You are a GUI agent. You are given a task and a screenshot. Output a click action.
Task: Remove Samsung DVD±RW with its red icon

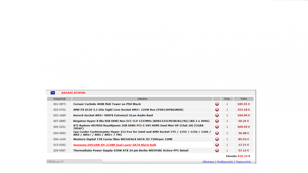click(217, 145)
